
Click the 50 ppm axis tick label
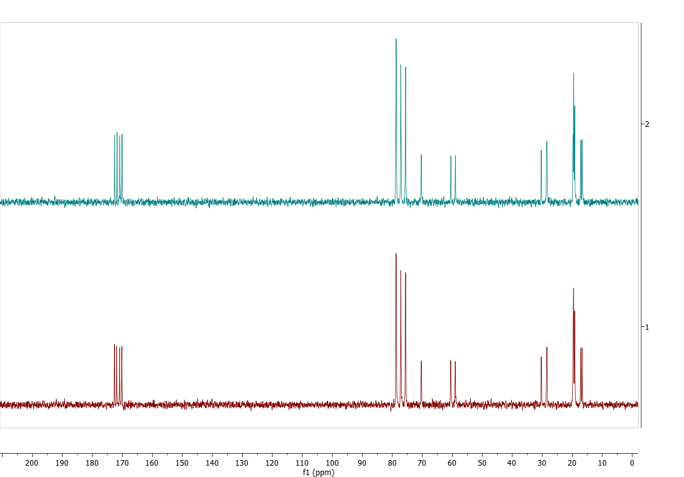pos(482,463)
